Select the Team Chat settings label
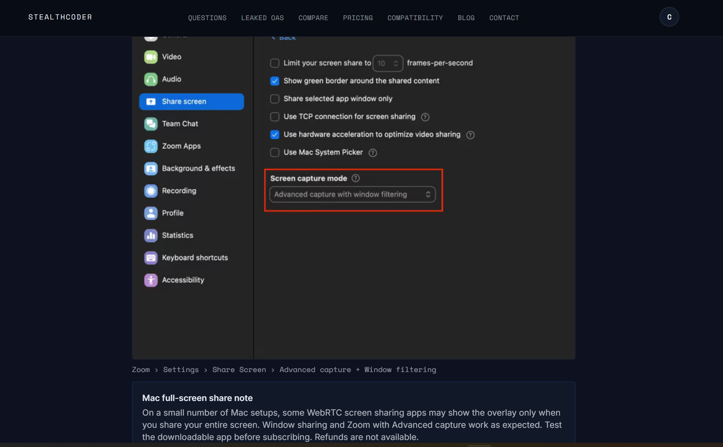Screen dimensions: 723x447 coord(180,124)
